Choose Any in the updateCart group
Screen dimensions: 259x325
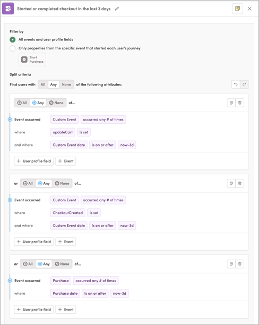click(38, 103)
